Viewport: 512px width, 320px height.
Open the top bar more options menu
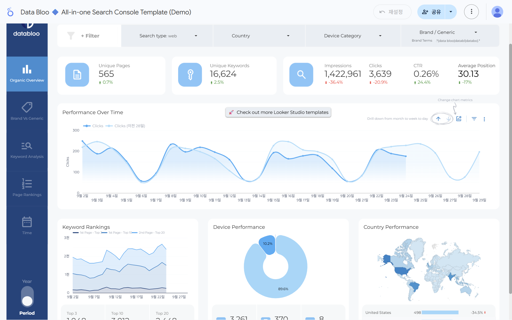[x=471, y=12]
